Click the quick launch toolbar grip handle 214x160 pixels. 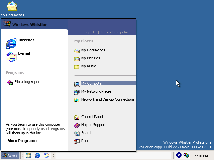[x=22, y=156]
